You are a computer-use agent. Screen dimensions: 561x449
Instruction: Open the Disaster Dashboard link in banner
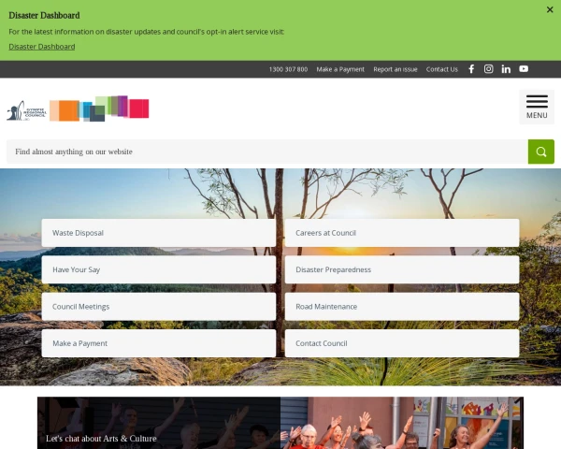pos(42,47)
